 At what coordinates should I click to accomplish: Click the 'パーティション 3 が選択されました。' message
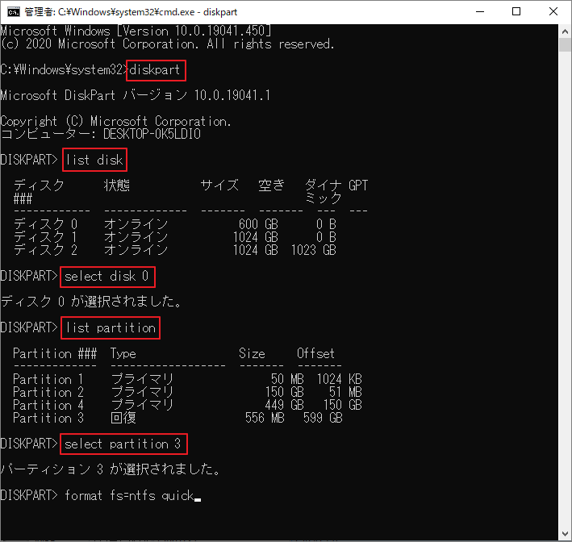(111, 469)
